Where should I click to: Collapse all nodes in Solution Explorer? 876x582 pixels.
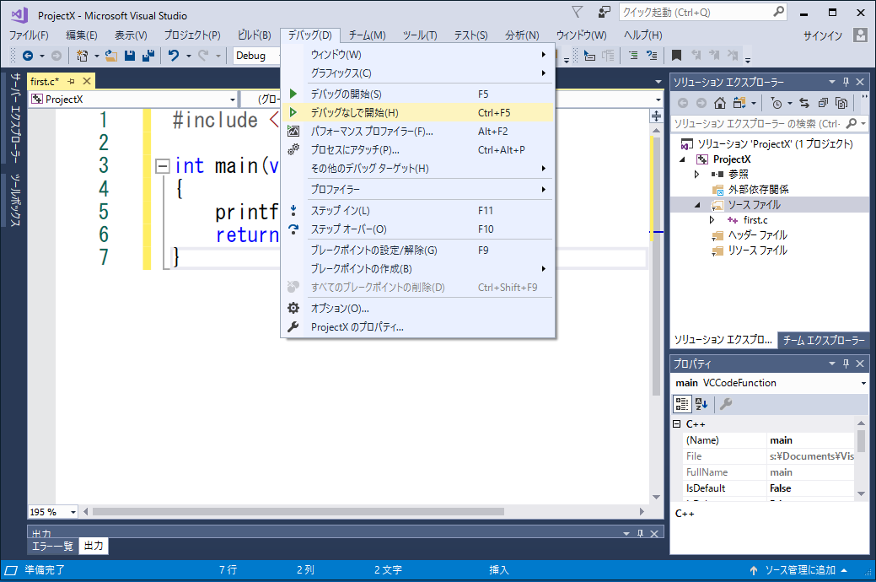pyautogui.click(x=823, y=103)
